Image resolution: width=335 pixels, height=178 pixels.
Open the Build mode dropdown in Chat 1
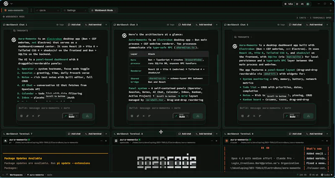[71, 116]
